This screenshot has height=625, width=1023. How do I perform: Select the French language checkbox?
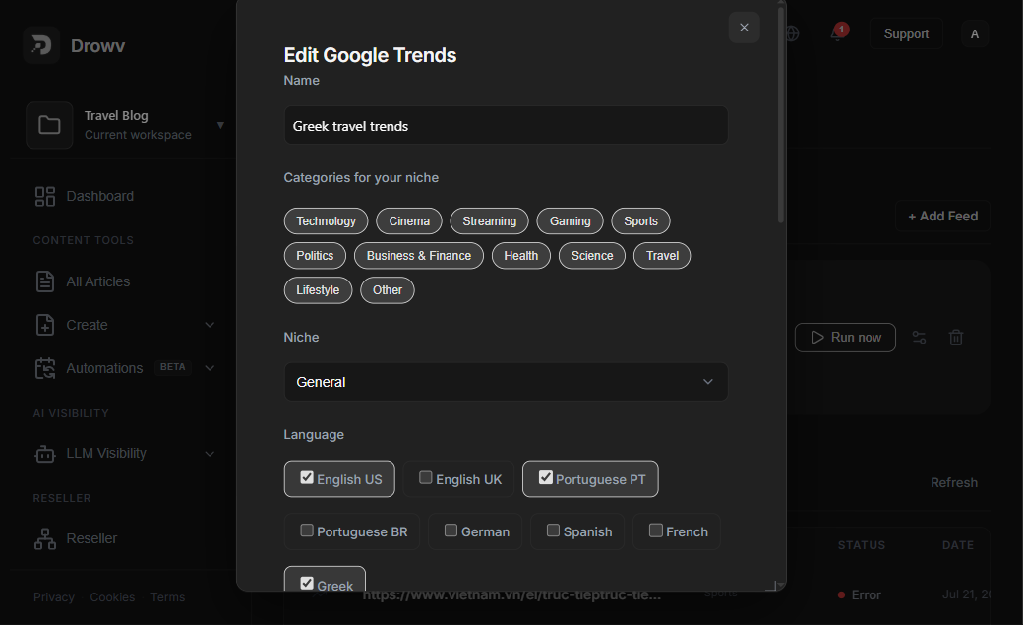656,531
